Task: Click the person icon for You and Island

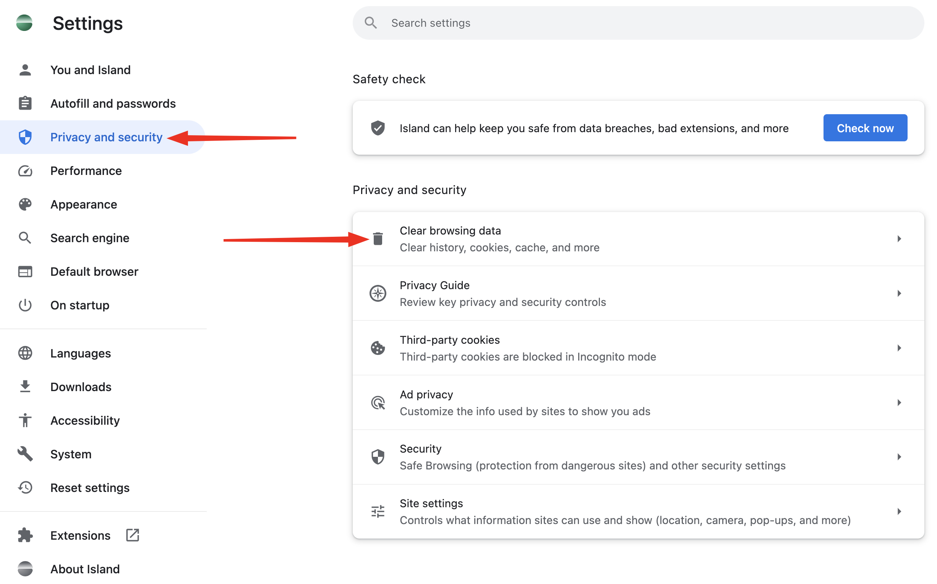Action: point(25,70)
